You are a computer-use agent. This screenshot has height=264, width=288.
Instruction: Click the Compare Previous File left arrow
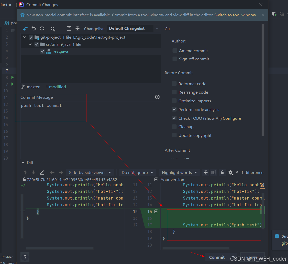pyautogui.click(x=52, y=172)
